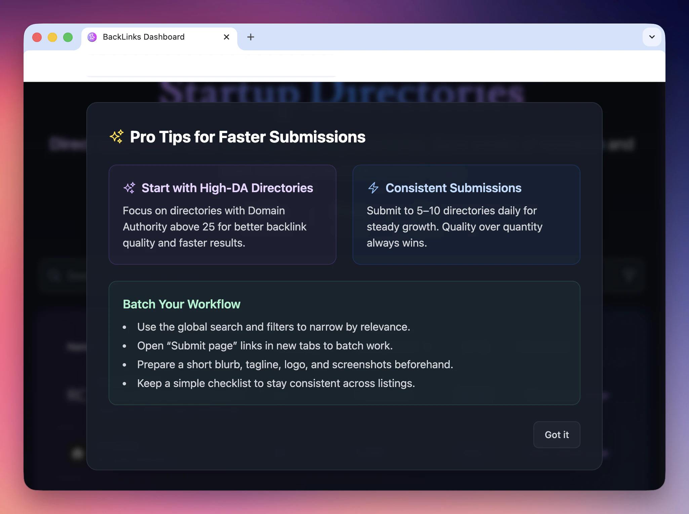Click lightning bolt icon by Consistent Submissions

(x=373, y=188)
